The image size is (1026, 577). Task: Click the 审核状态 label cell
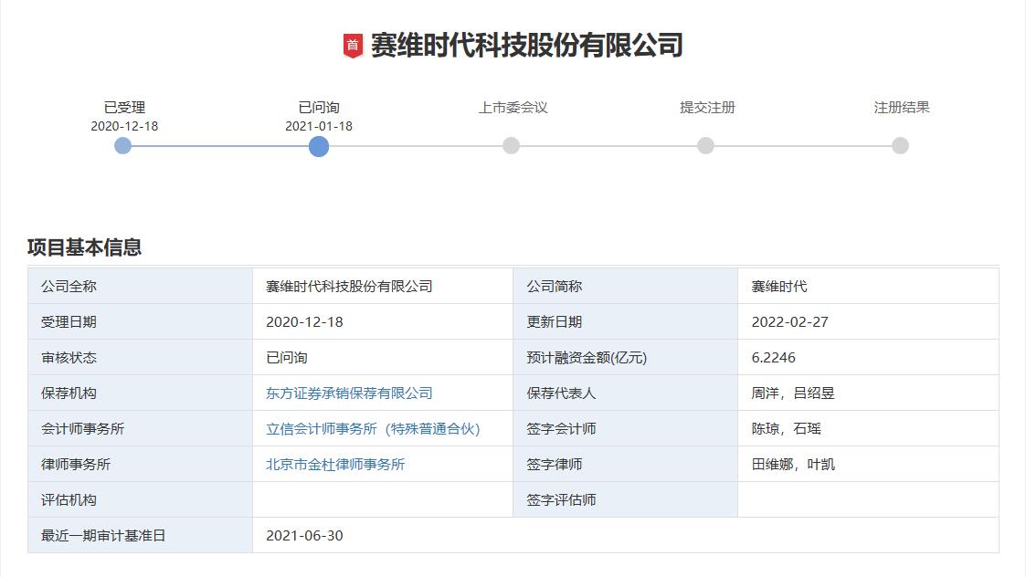point(140,357)
